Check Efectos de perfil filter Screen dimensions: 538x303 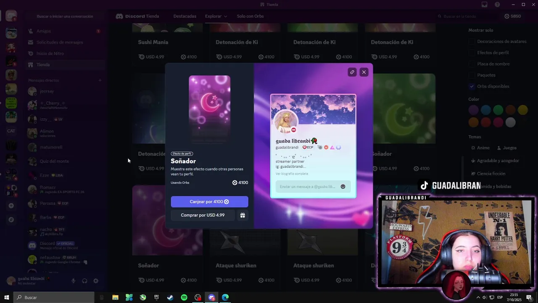472,53
